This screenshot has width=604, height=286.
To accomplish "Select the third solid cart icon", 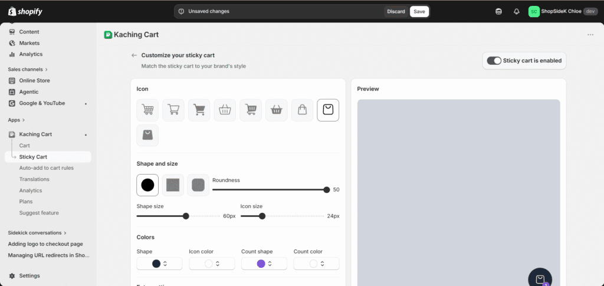I will pos(199,110).
